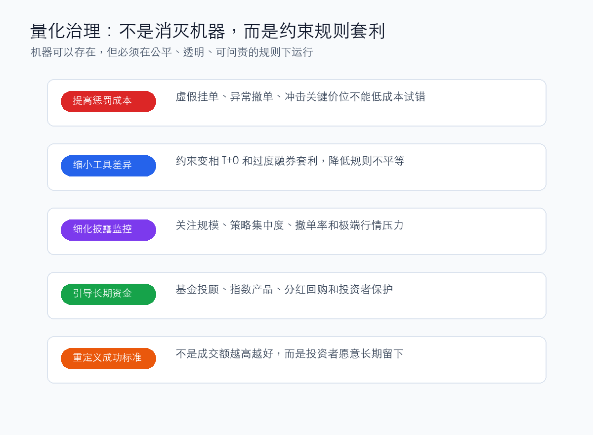This screenshot has width=593, height=435.
Task: Click the blue 缩小工具差异 pill label
Action: (x=108, y=166)
